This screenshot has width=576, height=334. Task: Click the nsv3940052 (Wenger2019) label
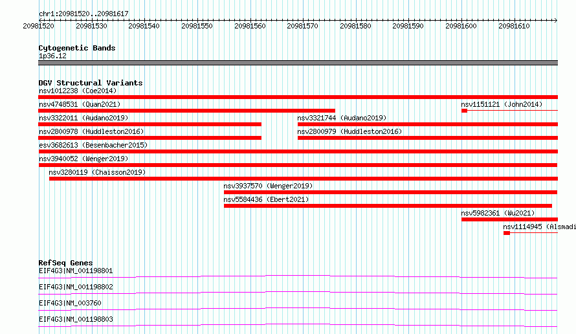coord(83,159)
